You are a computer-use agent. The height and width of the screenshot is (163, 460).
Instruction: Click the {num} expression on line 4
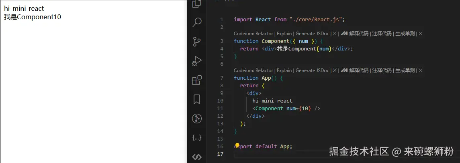(323, 49)
